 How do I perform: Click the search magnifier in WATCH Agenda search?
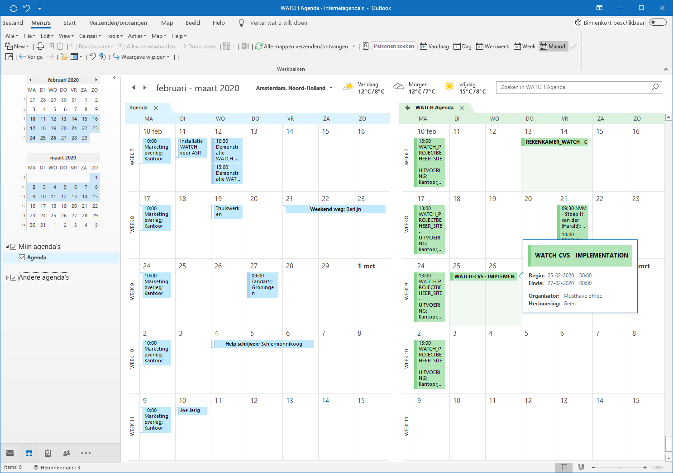(x=655, y=87)
